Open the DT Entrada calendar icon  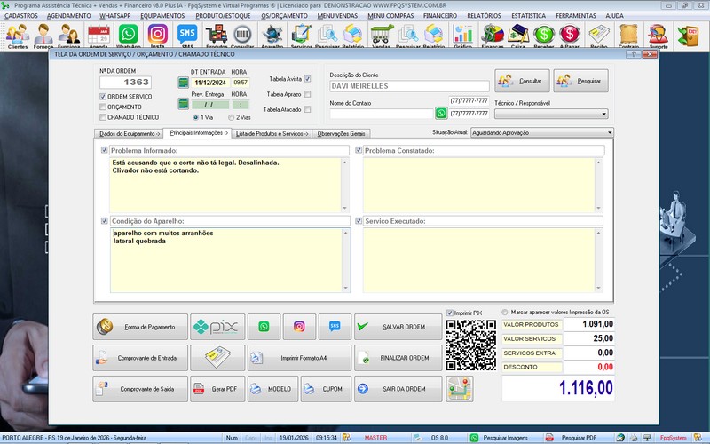[183, 83]
